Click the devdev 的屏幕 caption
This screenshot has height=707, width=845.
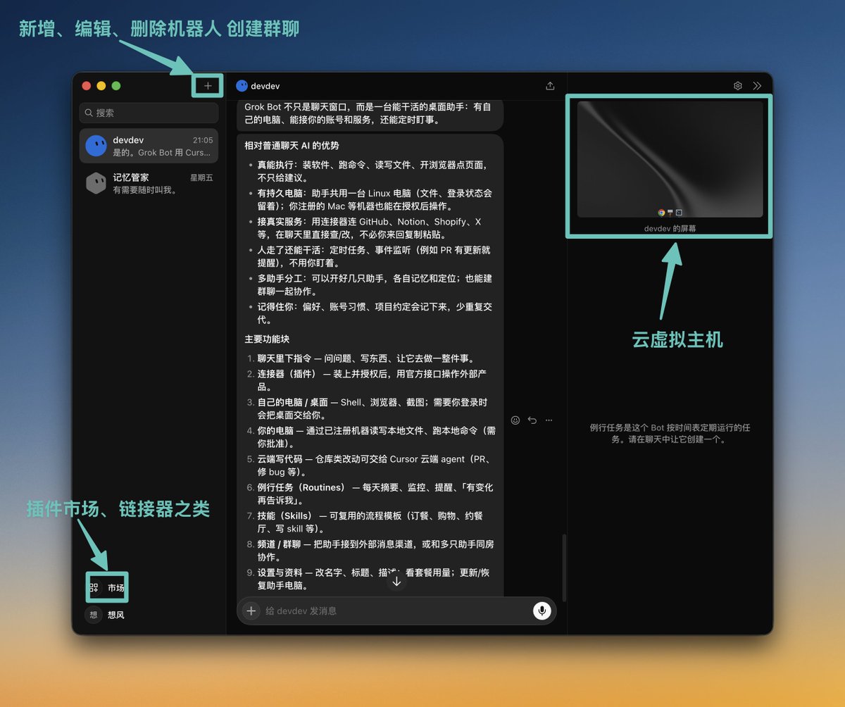[670, 229]
